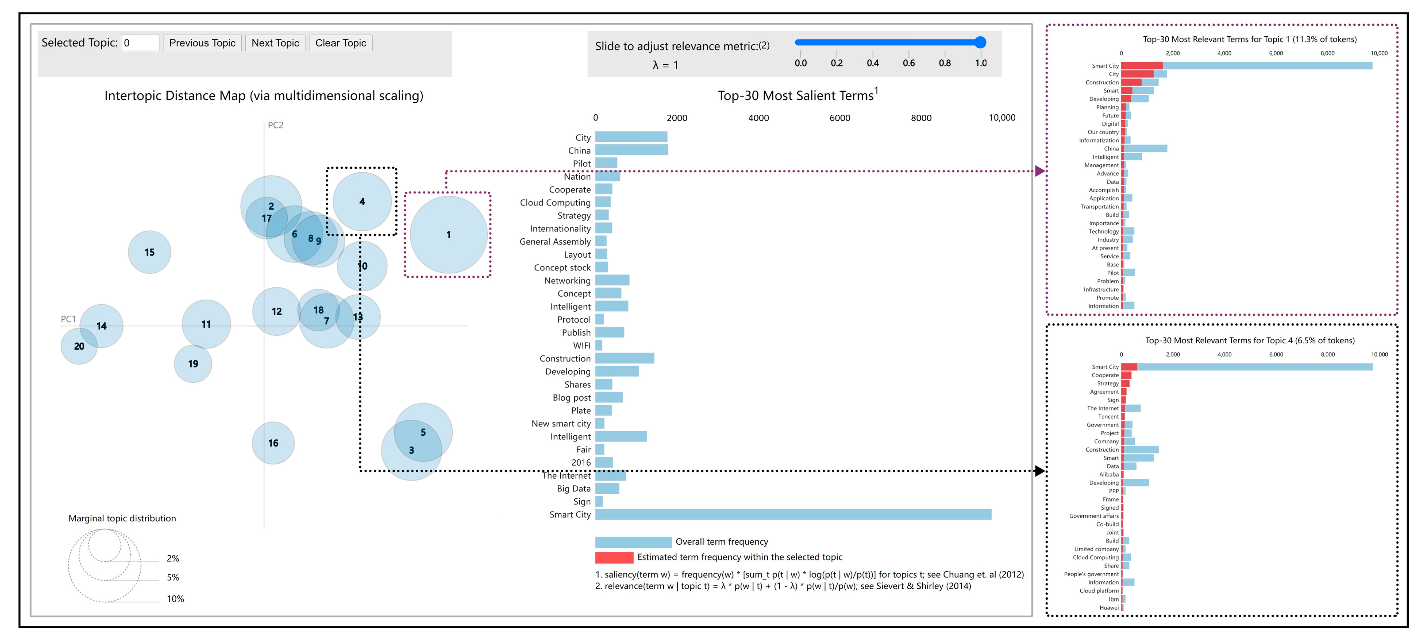1422x639 pixels.
Task: Click the Selected Topic input field
Action: click(140, 43)
